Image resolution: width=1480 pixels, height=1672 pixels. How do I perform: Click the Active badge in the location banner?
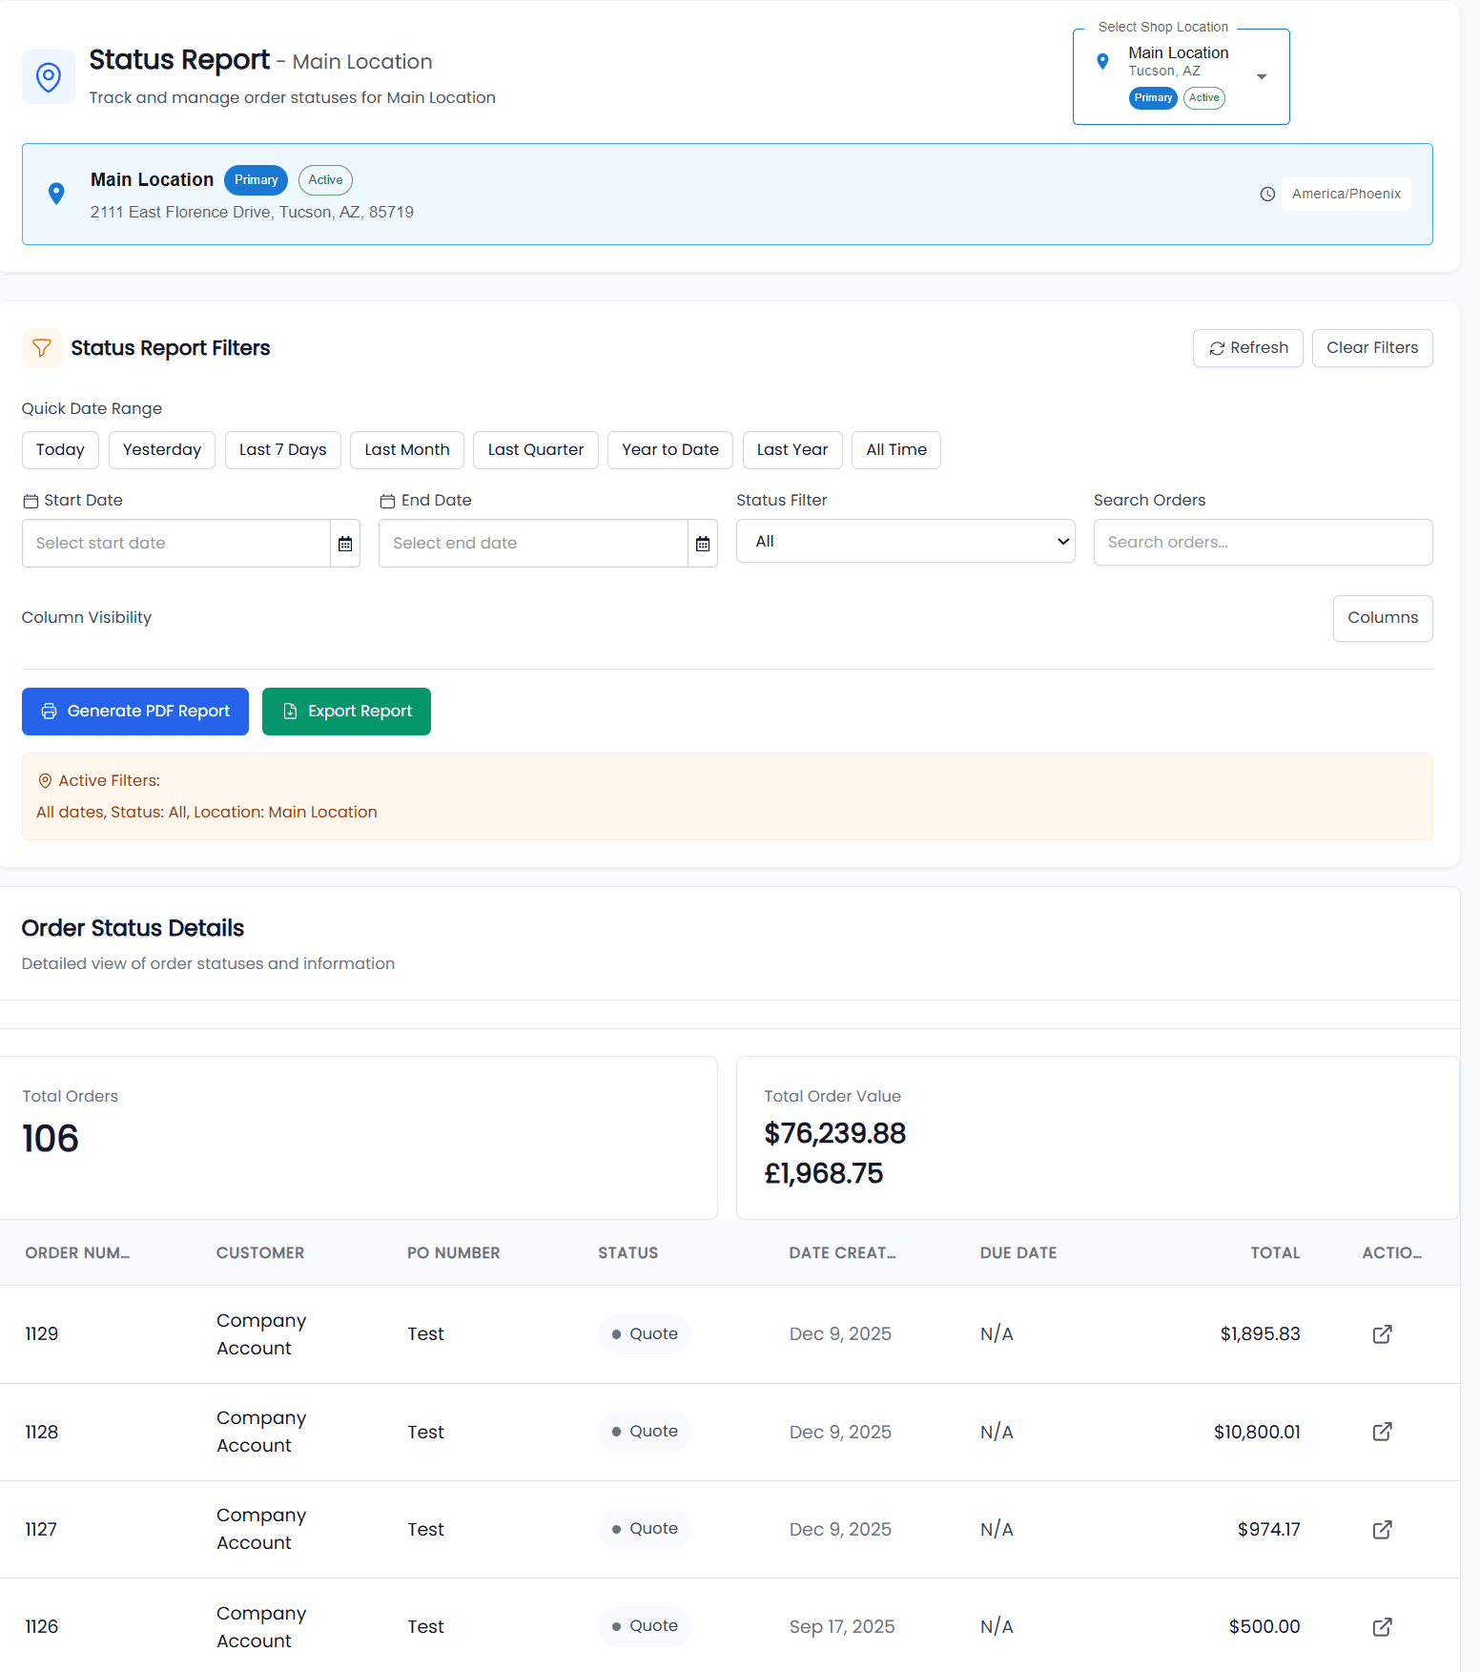coord(325,180)
